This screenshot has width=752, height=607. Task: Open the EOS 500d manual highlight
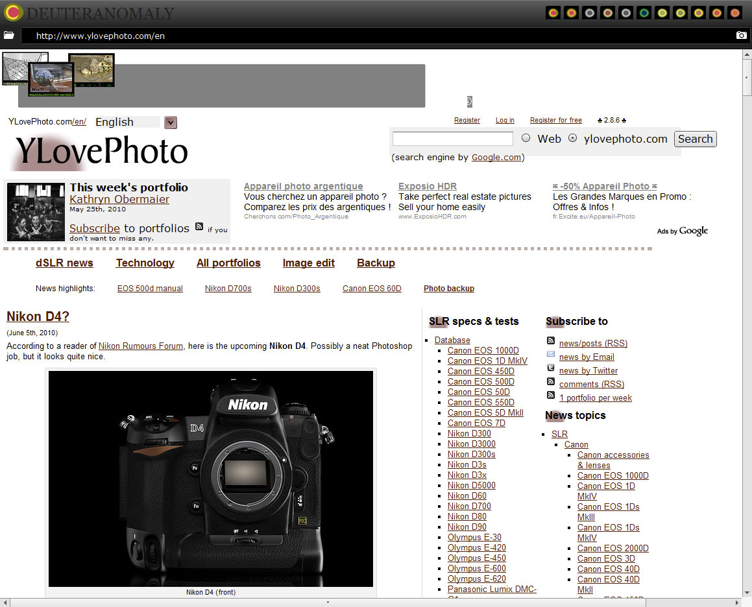pyautogui.click(x=150, y=288)
